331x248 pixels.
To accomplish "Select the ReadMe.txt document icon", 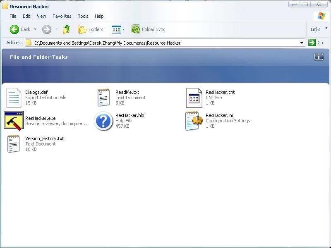I will (x=103, y=98).
